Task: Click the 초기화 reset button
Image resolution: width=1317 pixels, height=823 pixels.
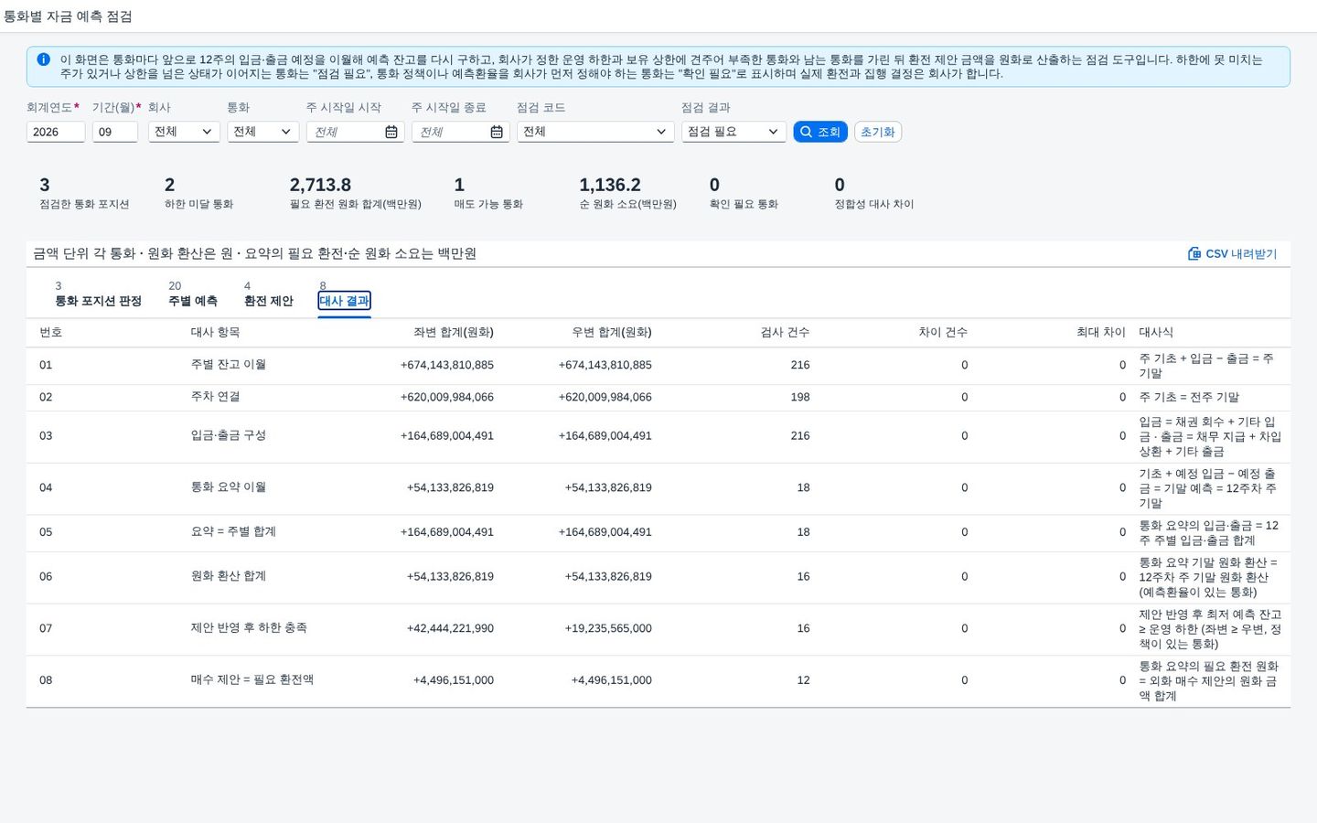Action: click(878, 132)
